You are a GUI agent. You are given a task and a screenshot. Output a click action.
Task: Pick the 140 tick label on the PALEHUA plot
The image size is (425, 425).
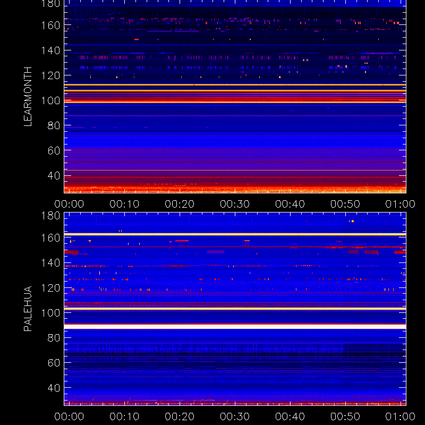click(50, 263)
